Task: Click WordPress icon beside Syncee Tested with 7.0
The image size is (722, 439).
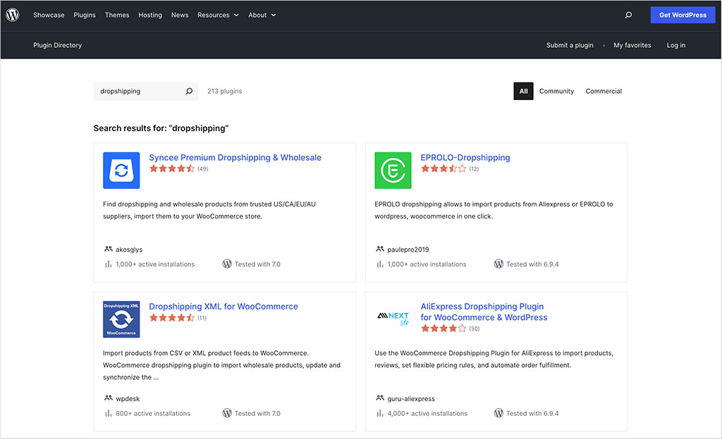Action: tap(227, 264)
